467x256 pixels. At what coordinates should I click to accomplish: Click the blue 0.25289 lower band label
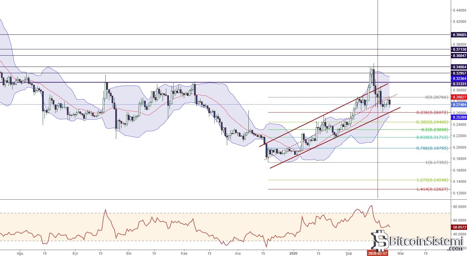[459, 117]
